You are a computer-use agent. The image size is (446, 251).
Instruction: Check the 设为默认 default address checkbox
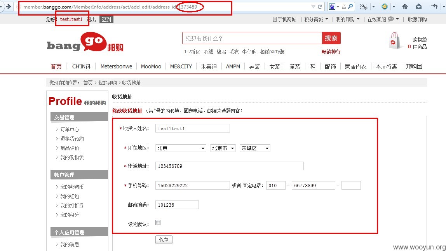tap(158, 223)
